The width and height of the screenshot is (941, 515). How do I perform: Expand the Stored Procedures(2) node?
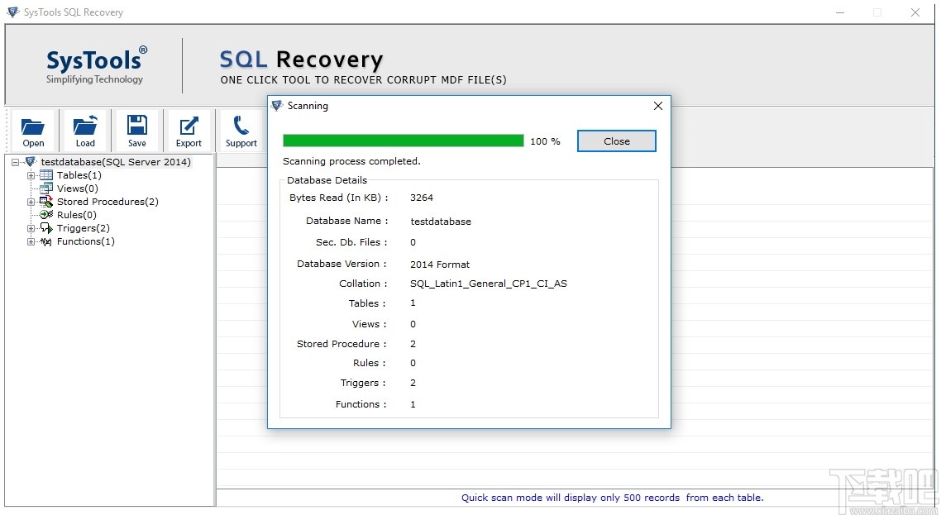[31, 202]
